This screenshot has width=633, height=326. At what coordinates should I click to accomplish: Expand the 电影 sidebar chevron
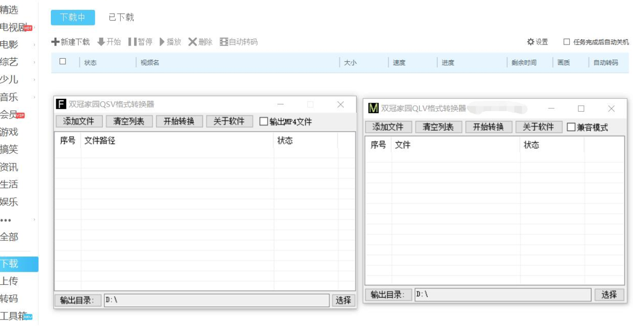[x=34, y=45]
